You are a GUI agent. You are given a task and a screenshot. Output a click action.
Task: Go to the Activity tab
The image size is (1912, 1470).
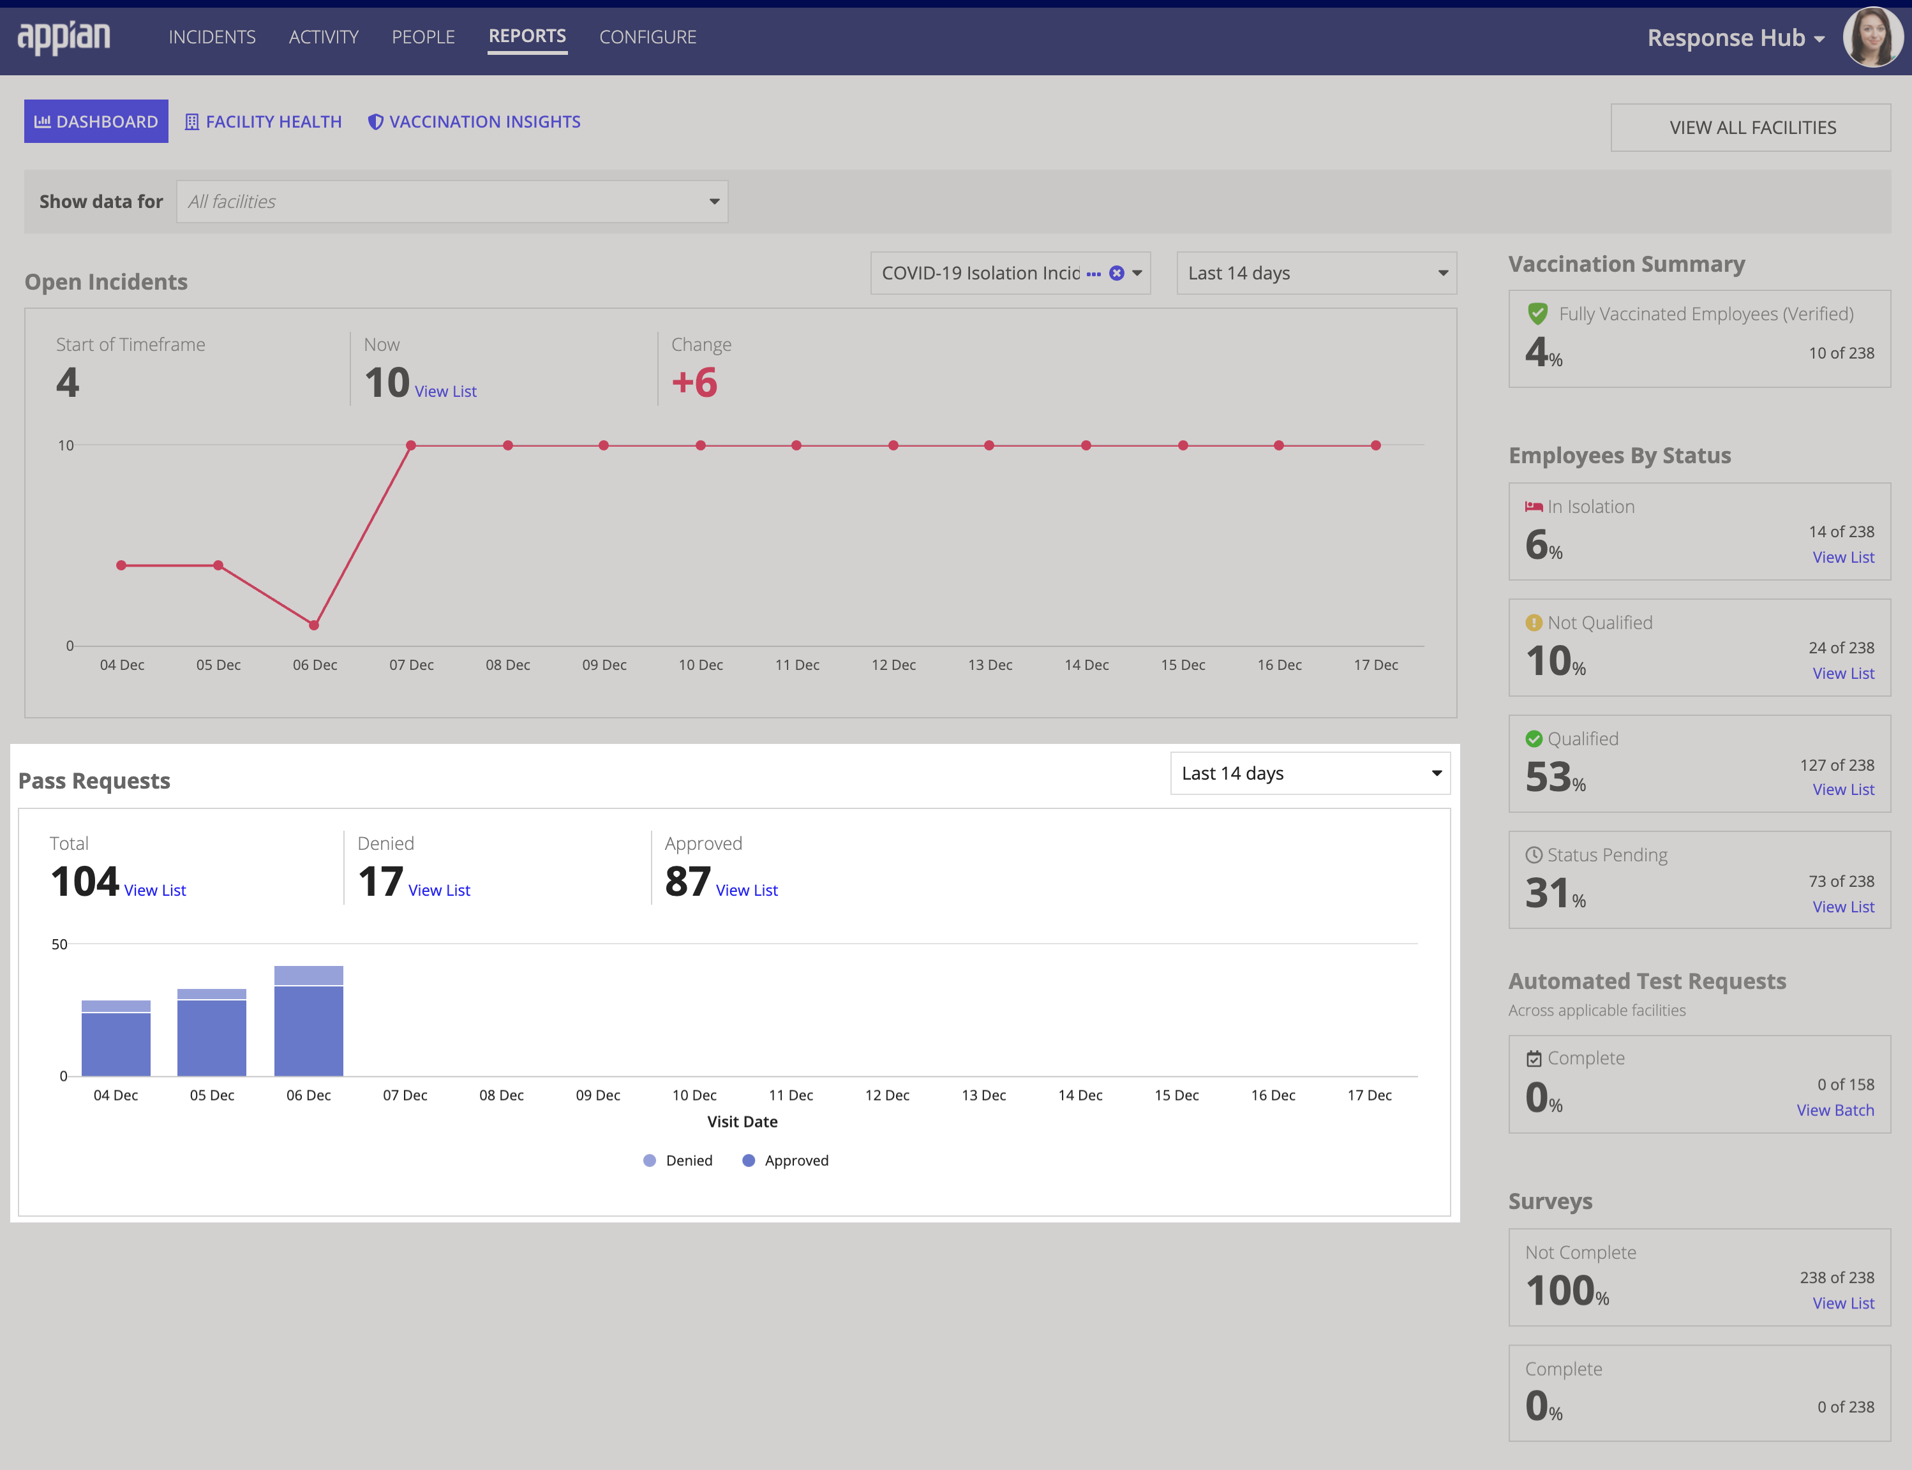point(324,37)
